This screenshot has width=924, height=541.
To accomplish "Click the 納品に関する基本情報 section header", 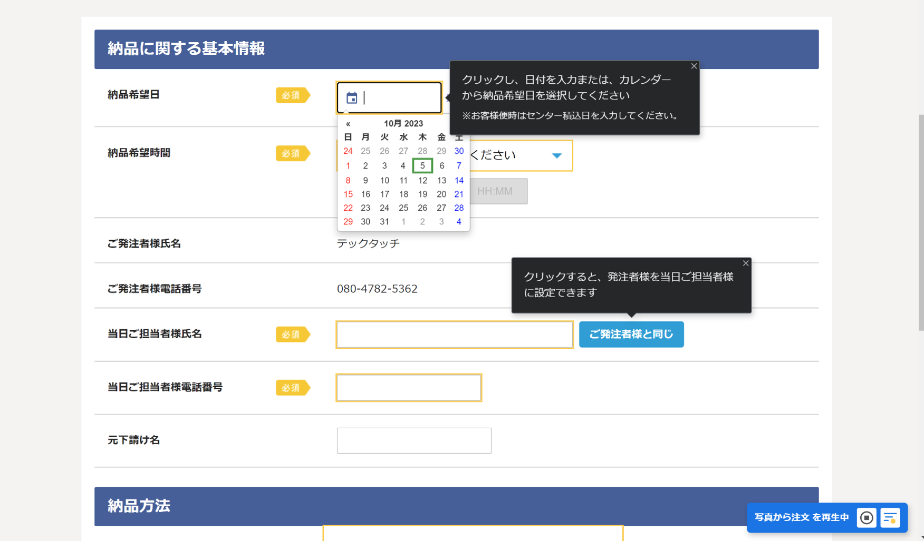I will [186, 48].
